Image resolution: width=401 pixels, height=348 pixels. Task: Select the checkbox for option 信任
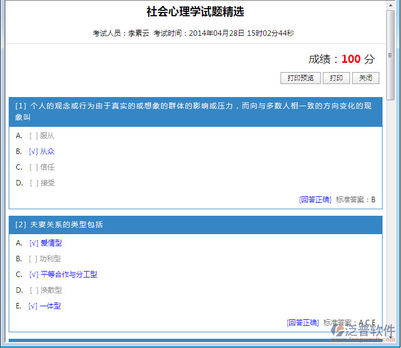(x=34, y=167)
